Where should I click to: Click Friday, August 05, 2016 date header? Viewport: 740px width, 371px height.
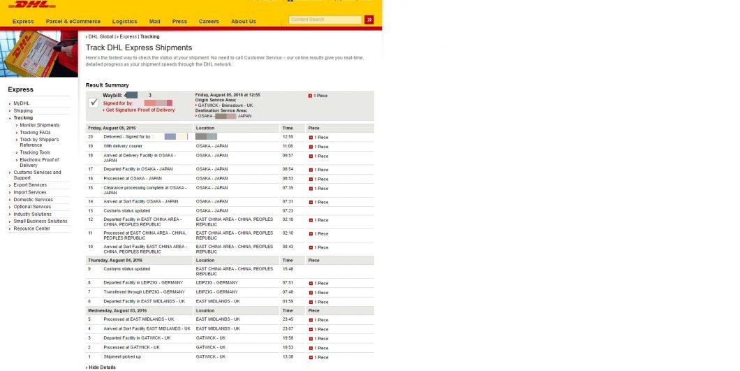point(112,128)
